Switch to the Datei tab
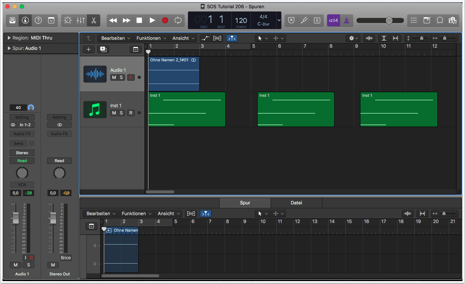Viewport: 465px width, 284px height. point(296,203)
